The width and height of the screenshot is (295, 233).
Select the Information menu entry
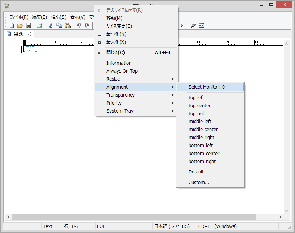[136, 63]
